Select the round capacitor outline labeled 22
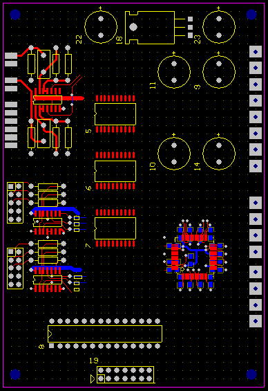Image resolution: width=268 pixels, height=391 pixels. [101, 27]
